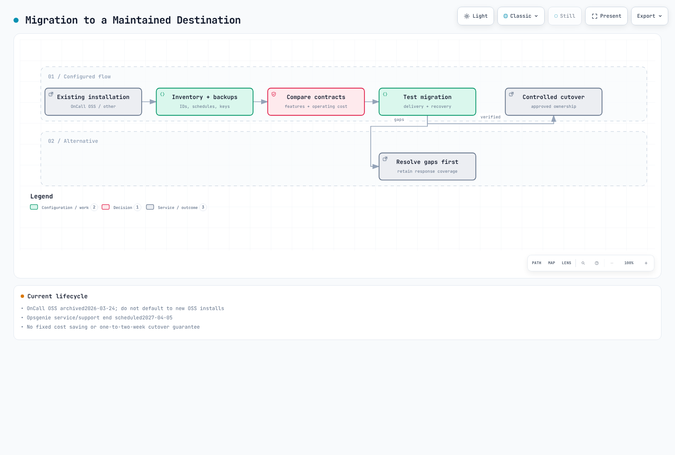Click the external-link icon on Existing installation
The image size is (675, 455).
tap(51, 94)
